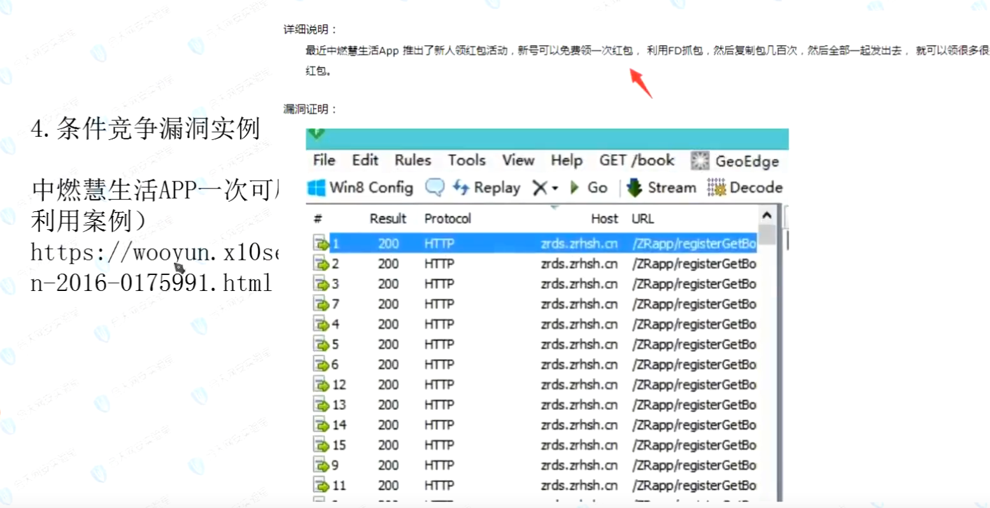Click the Remove X icon
Viewport: 990px width, 508px height.
540,188
